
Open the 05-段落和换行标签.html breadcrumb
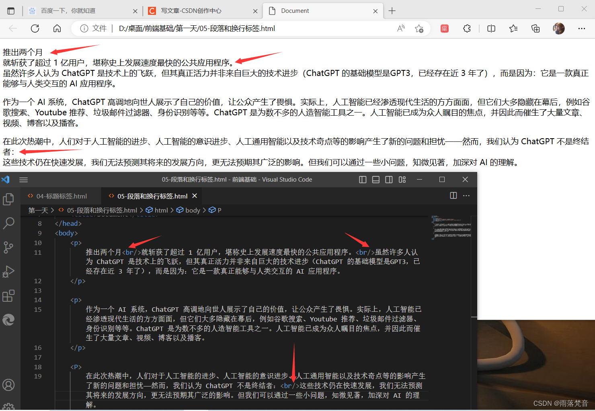click(98, 210)
